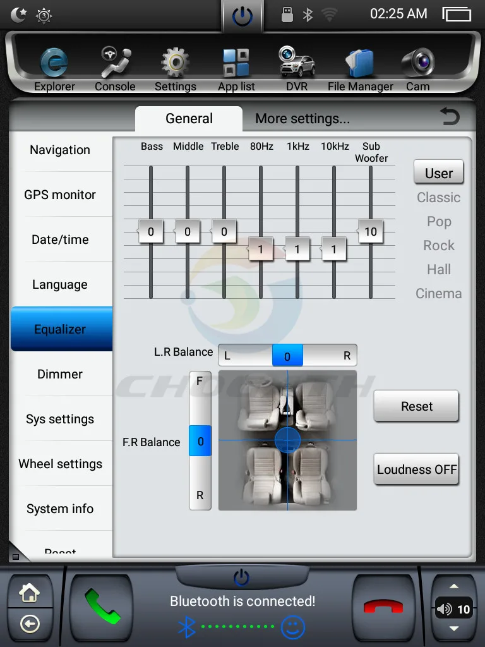Open the App list icon
Image resolution: width=485 pixels, height=647 pixels.
pos(236,63)
